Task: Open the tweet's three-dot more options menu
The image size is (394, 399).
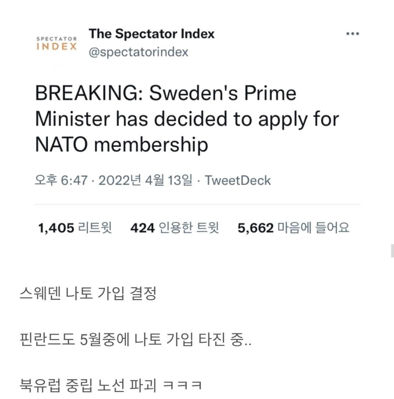Action: pos(353,34)
